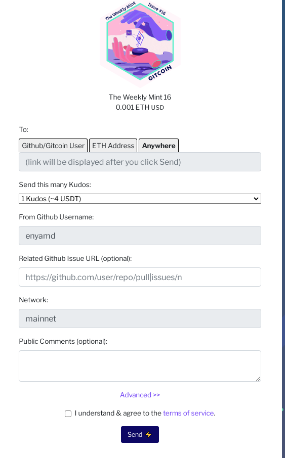The image size is (285, 458).
Task: Focus the Related Github Issue URL field
Action: tap(140, 277)
